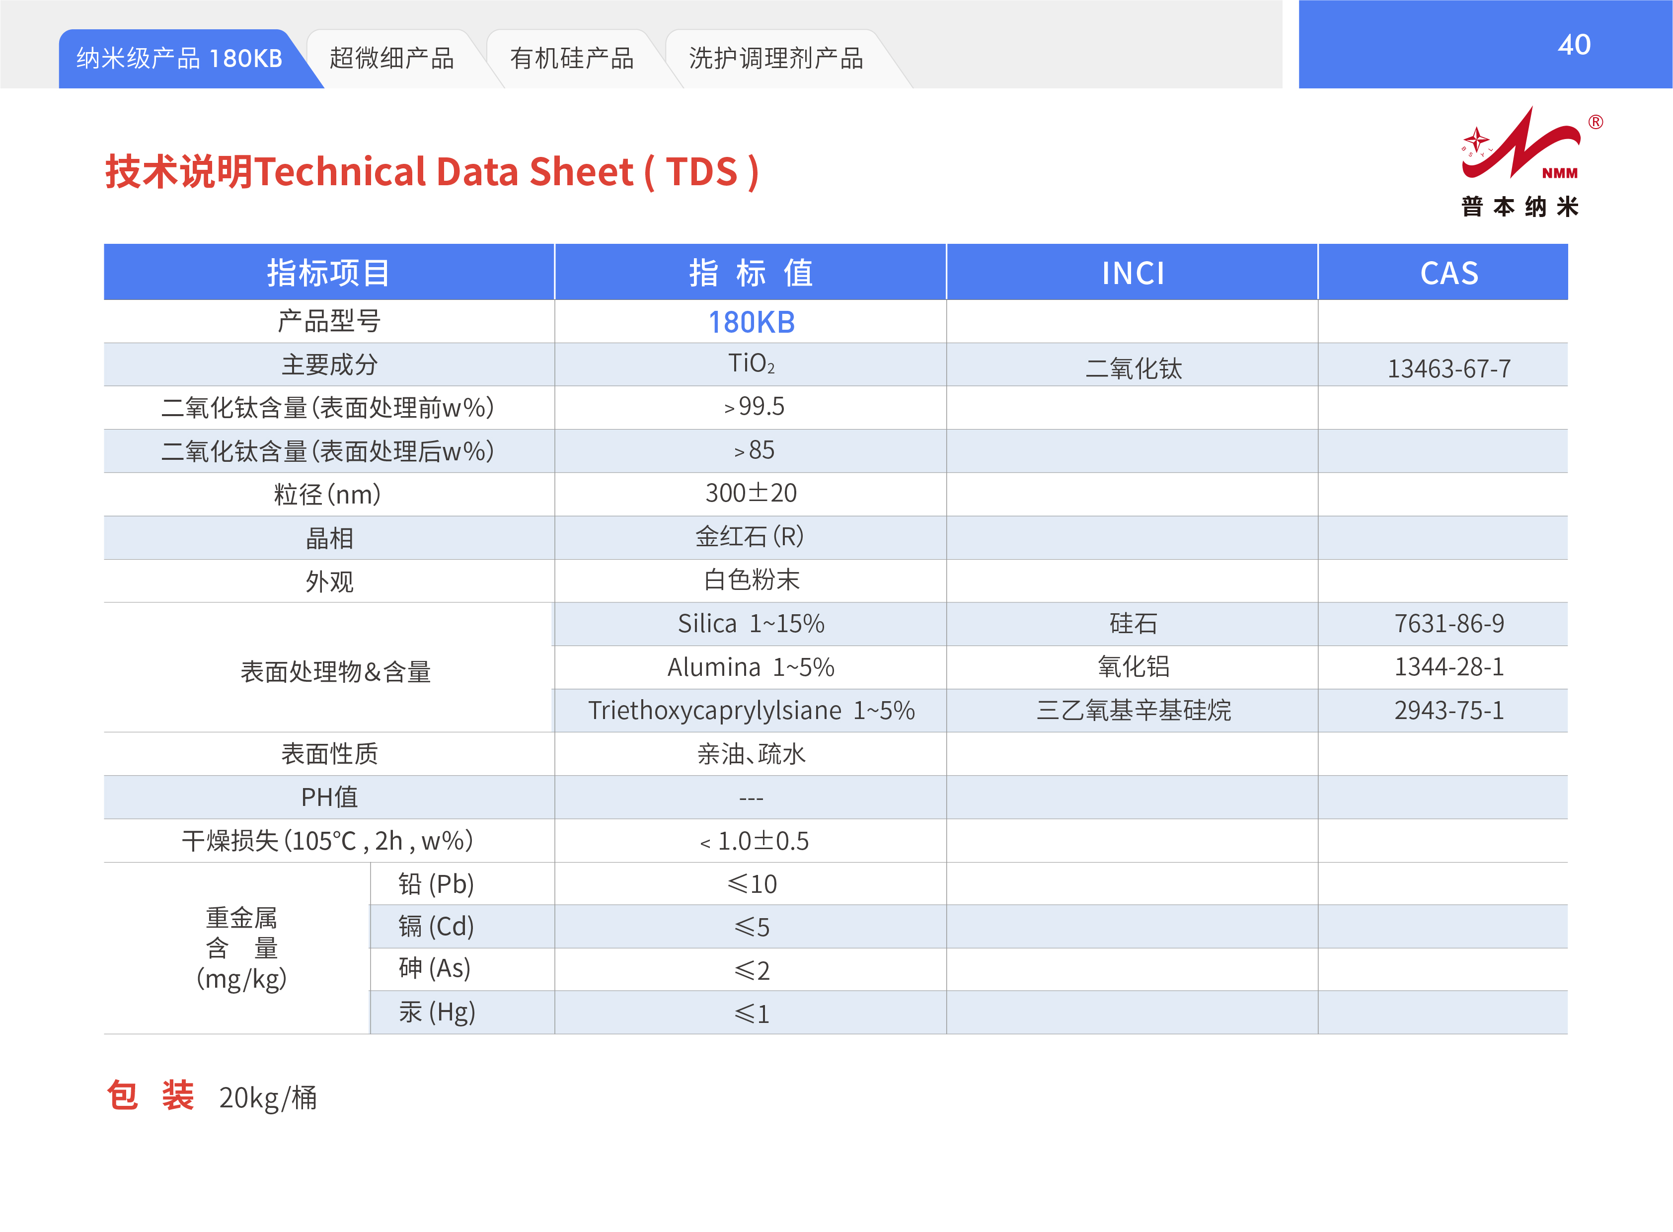Screen dimensions: 1673x1232
Task: Click the CAS number 7631-86-9
Action: [x=1448, y=624]
